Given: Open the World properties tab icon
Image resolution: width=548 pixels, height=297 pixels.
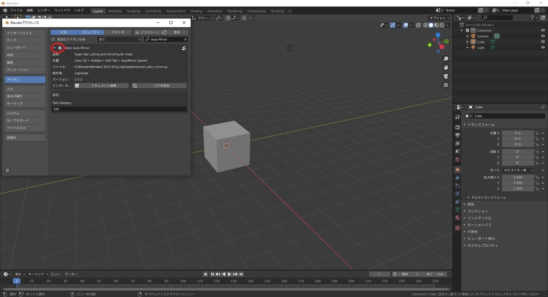Looking at the screenshot, I should pyautogui.click(x=457, y=159).
